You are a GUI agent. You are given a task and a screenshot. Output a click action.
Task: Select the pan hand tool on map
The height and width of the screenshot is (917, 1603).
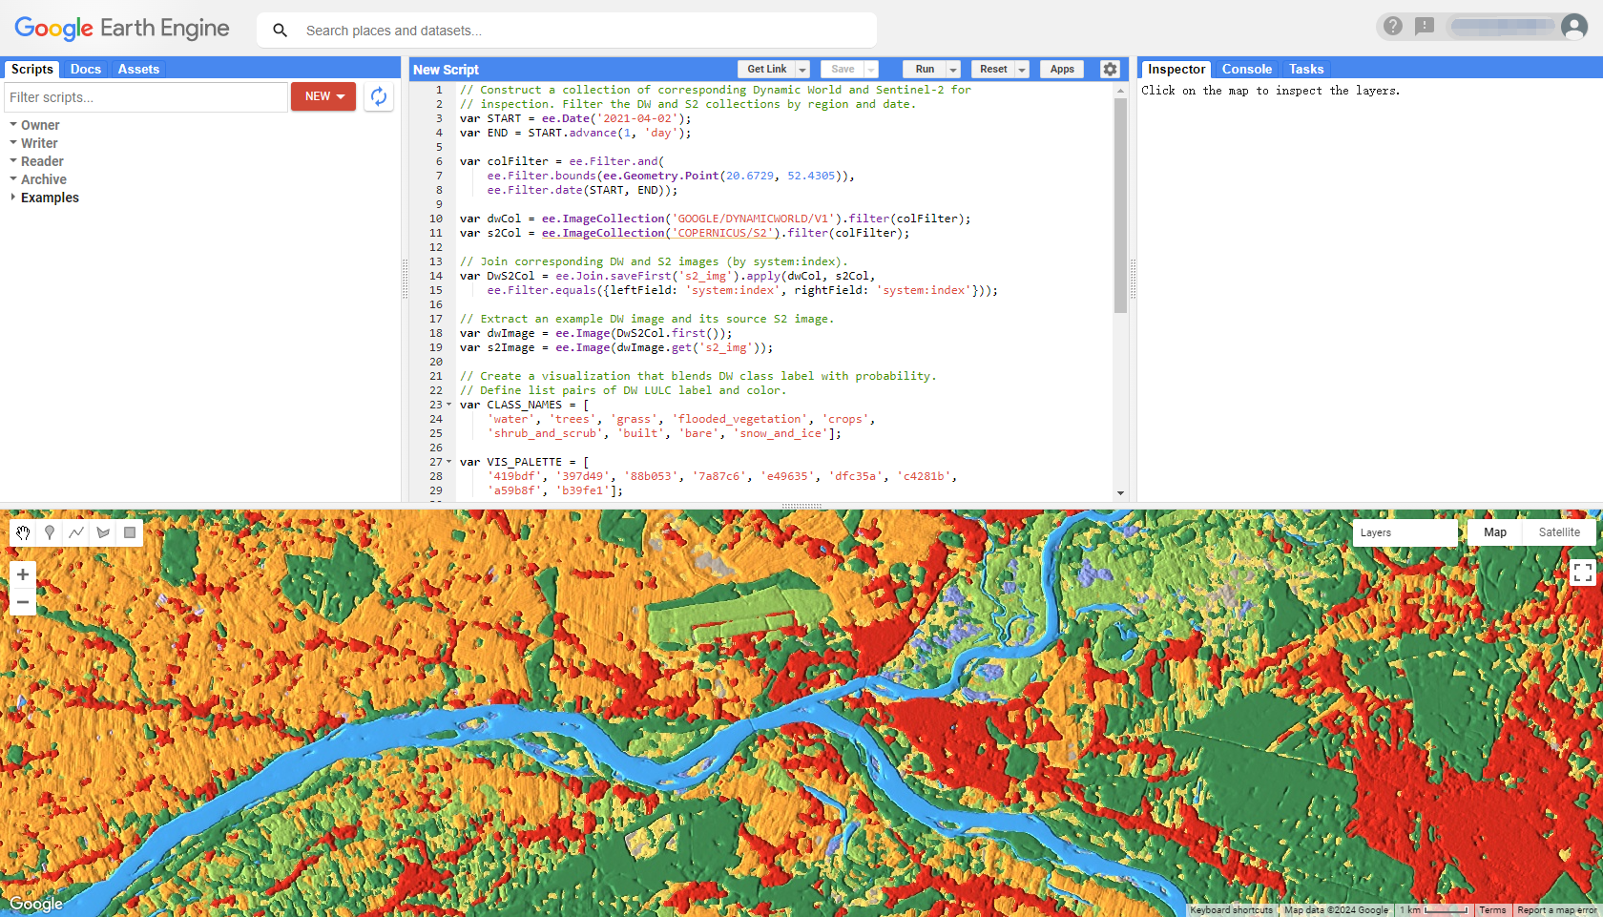click(x=23, y=532)
